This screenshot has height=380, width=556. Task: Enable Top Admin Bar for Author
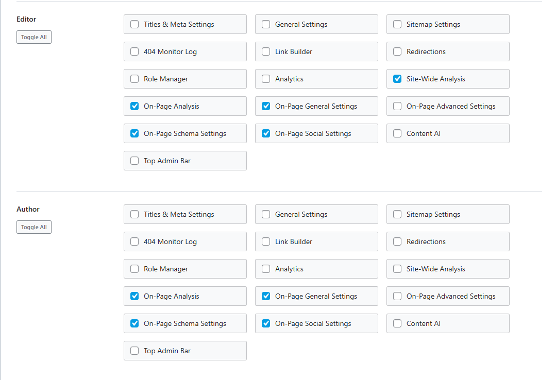134,351
